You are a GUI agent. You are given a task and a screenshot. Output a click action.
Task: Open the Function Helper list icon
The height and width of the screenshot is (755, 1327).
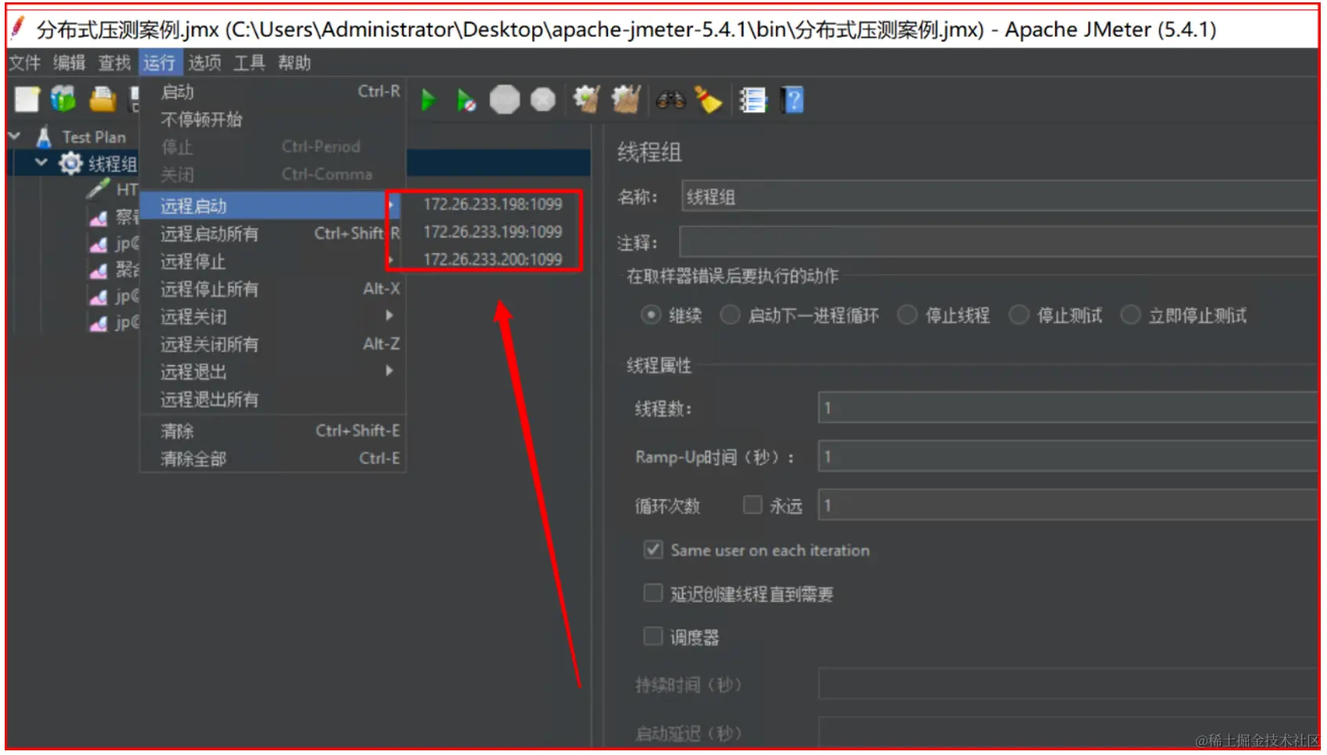752,100
